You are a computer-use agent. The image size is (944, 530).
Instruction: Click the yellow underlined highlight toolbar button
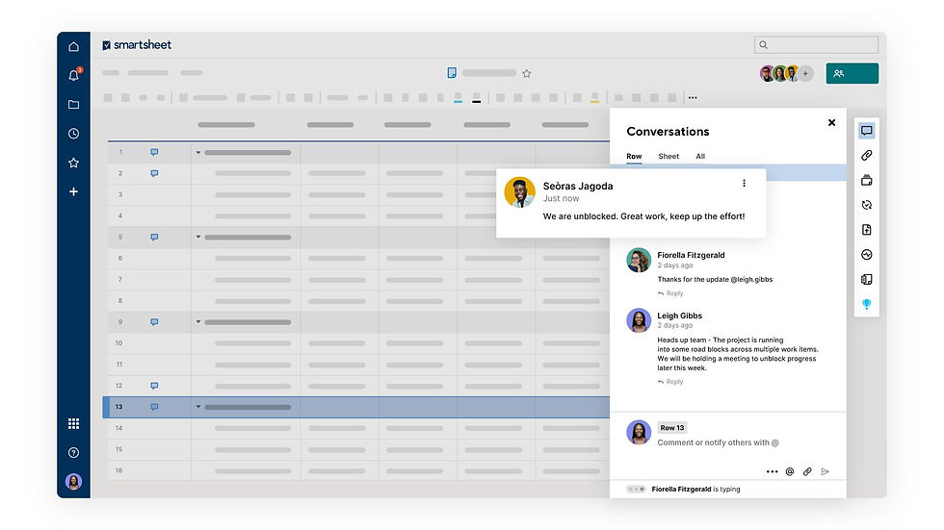[595, 97]
